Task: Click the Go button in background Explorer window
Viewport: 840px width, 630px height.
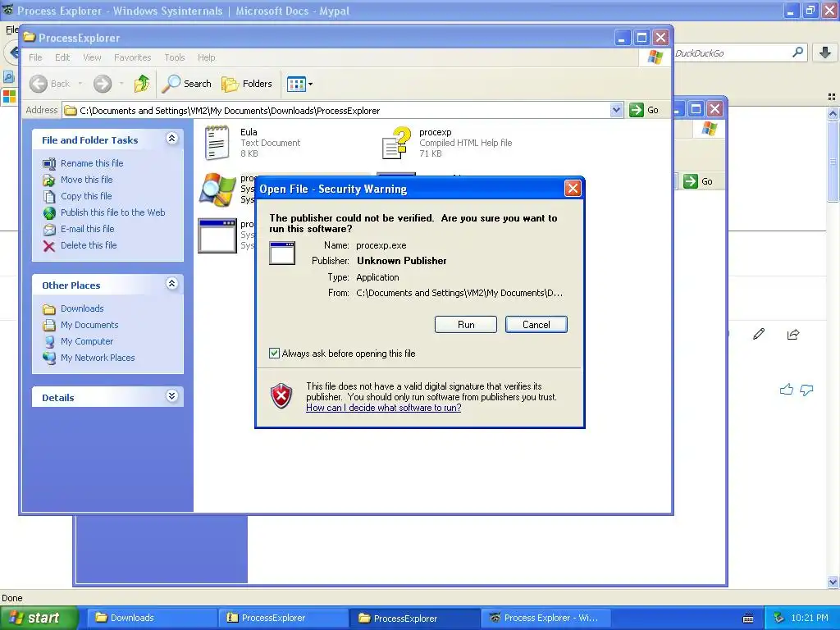Action: click(x=698, y=181)
